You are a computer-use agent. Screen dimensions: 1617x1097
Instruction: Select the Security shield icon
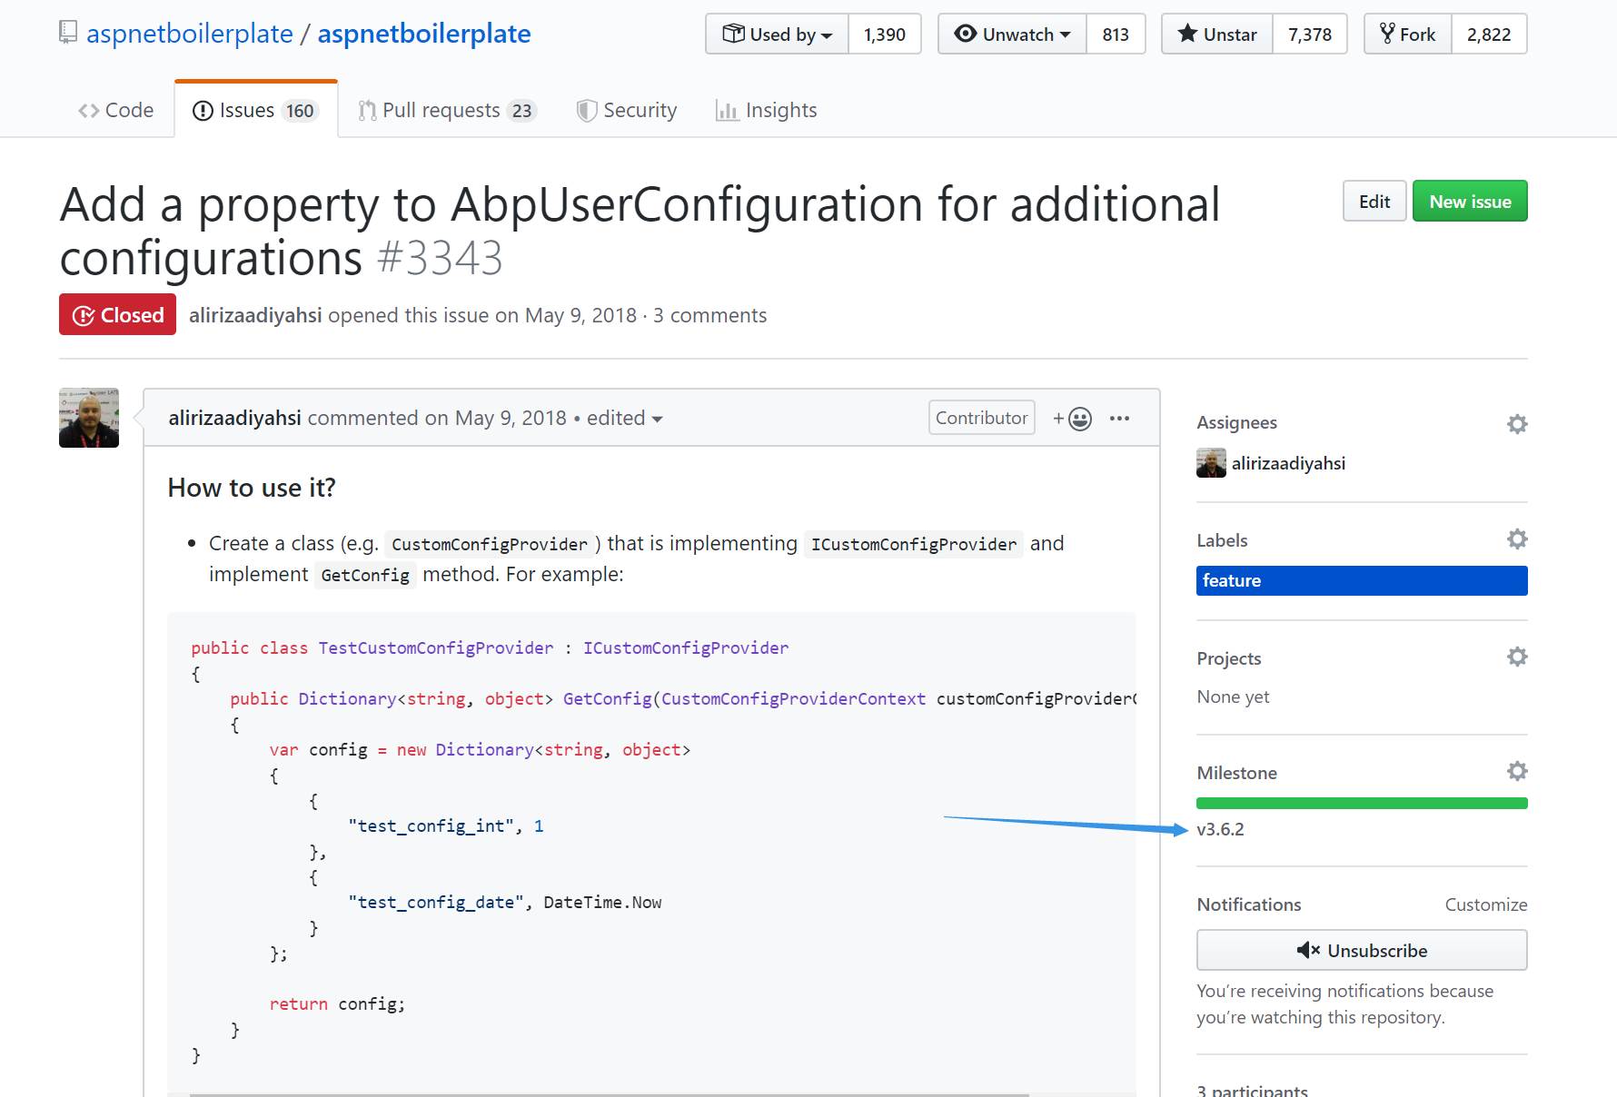(586, 110)
